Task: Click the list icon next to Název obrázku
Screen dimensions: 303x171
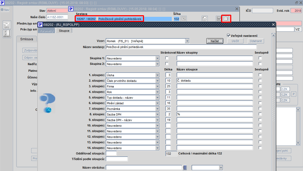Action: point(185,168)
